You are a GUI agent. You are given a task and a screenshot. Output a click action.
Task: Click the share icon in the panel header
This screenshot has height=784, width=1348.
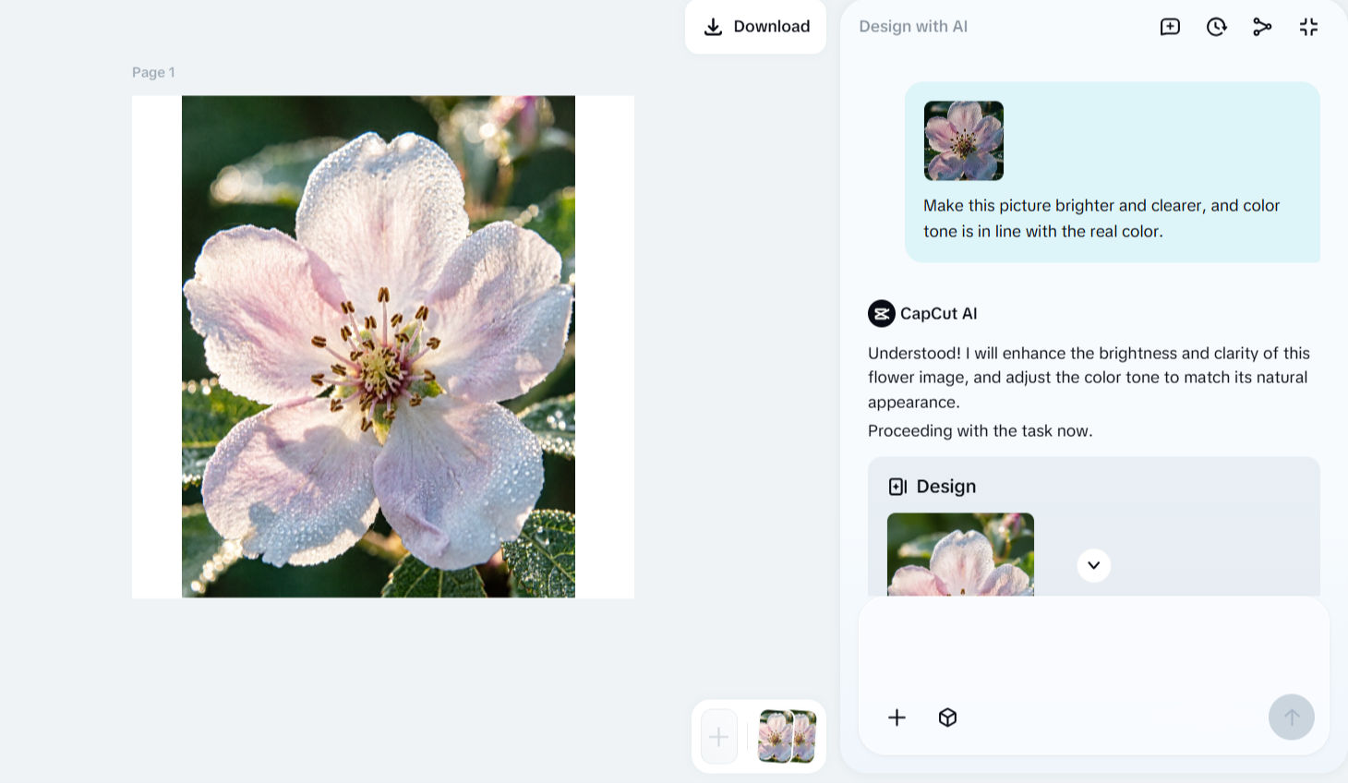click(x=1262, y=27)
